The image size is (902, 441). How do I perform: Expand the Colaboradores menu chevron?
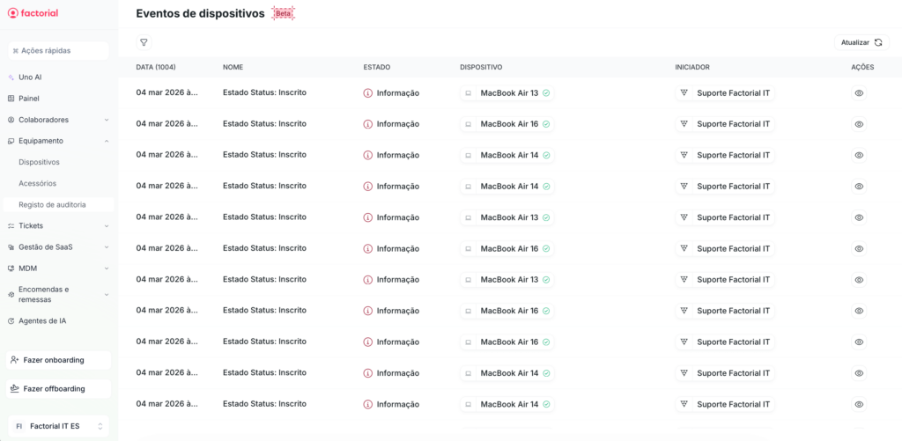107,120
